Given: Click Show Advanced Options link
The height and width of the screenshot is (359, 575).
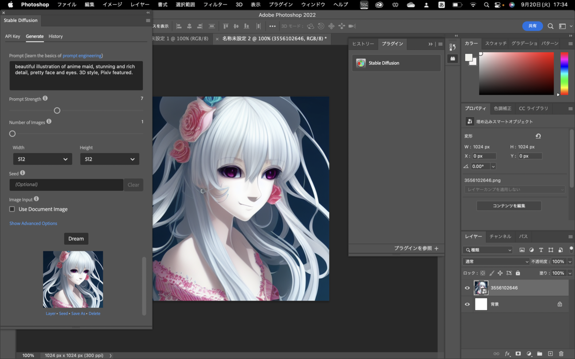Looking at the screenshot, I should pyautogui.click(x=33, y=224).
